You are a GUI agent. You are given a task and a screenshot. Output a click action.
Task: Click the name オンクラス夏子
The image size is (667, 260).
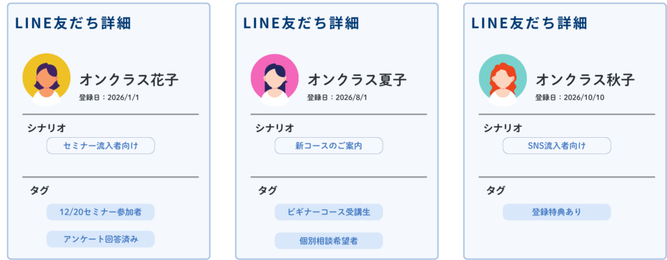click(x=357, y=80)
